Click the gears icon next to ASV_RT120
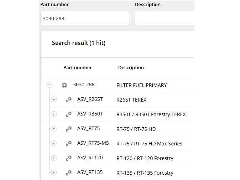This screenshot has width=240, height=180. point(69,158)
